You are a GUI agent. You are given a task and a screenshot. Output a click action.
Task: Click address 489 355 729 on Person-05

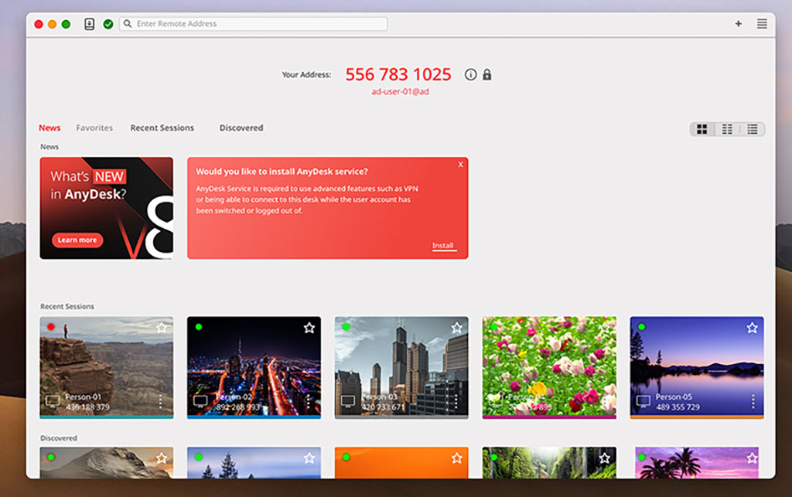tap(678, 407)
